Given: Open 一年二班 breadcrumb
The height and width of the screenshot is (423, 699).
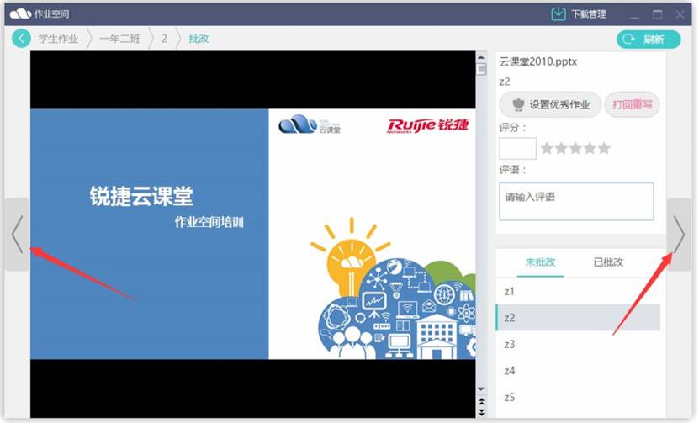Looking at the screenshot, I should point(119,39).
